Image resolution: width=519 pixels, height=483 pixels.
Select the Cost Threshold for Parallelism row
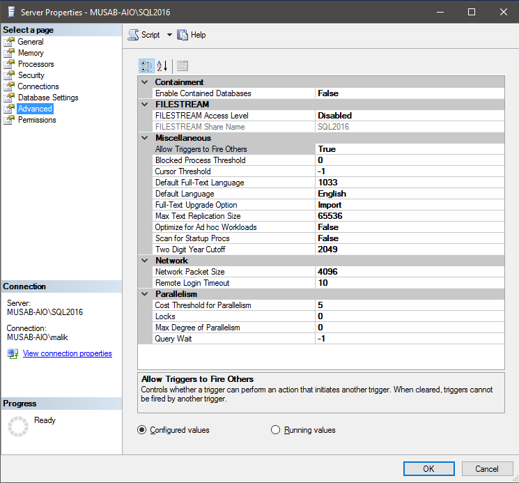[203, 305]
